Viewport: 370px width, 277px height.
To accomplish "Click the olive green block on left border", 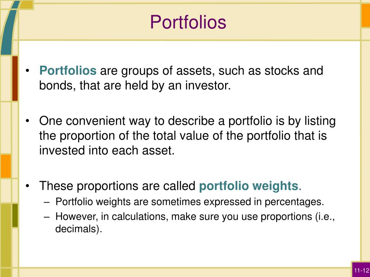I will 15,216.
